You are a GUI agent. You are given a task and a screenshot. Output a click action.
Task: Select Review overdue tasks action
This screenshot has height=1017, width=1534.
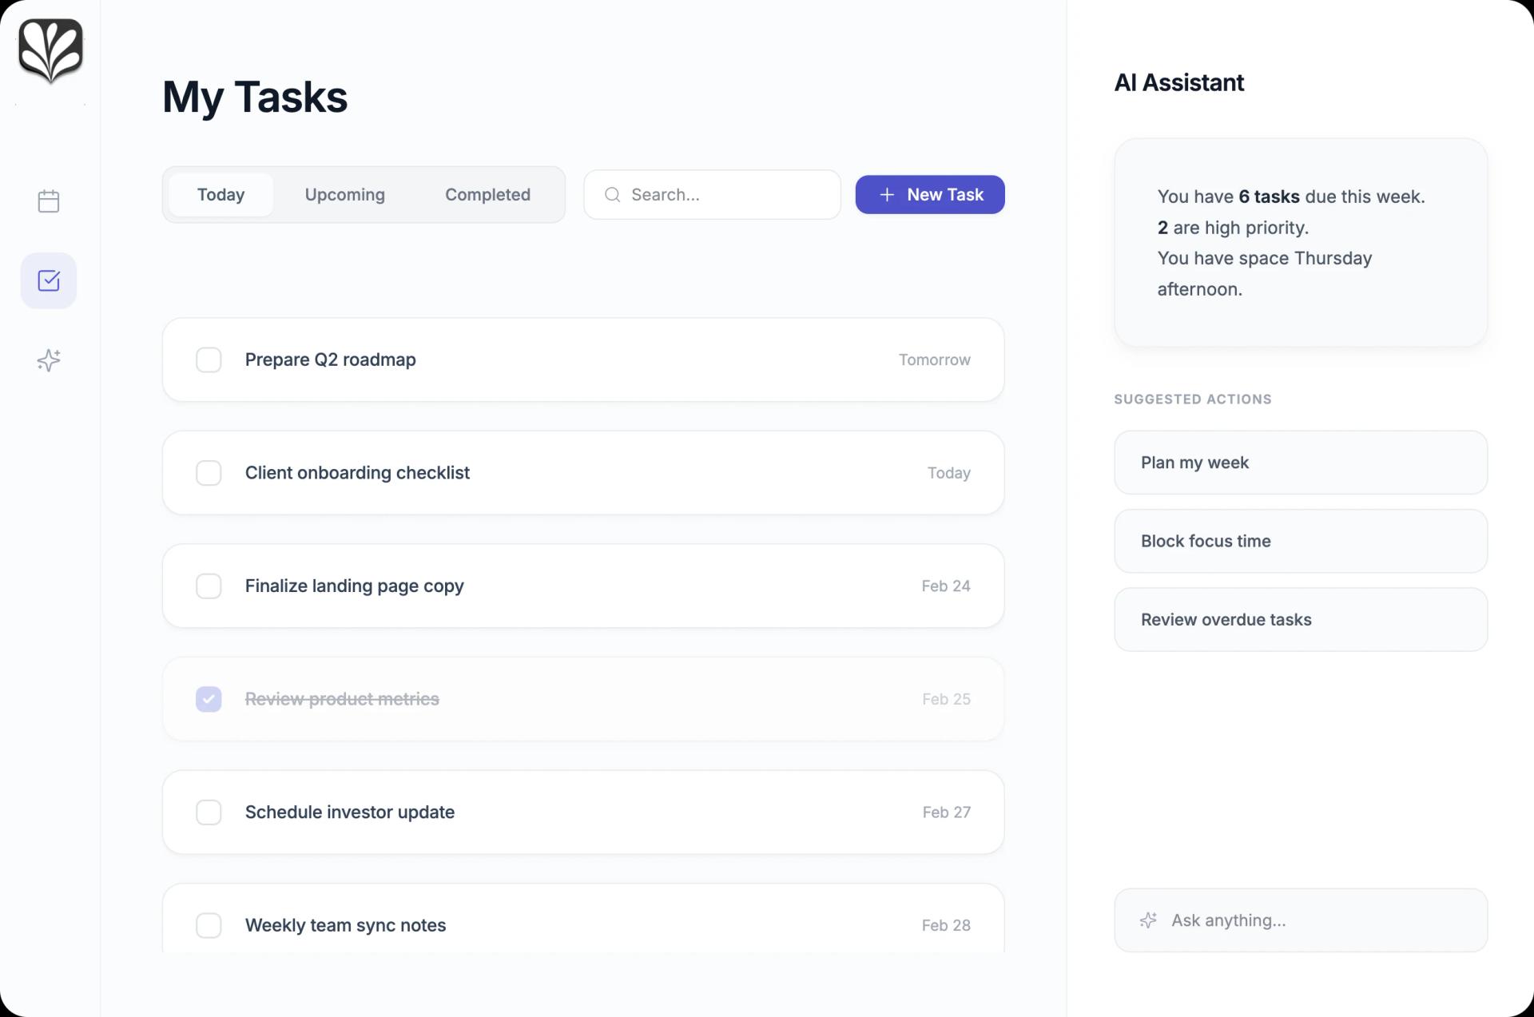(x=1300, y=619)
